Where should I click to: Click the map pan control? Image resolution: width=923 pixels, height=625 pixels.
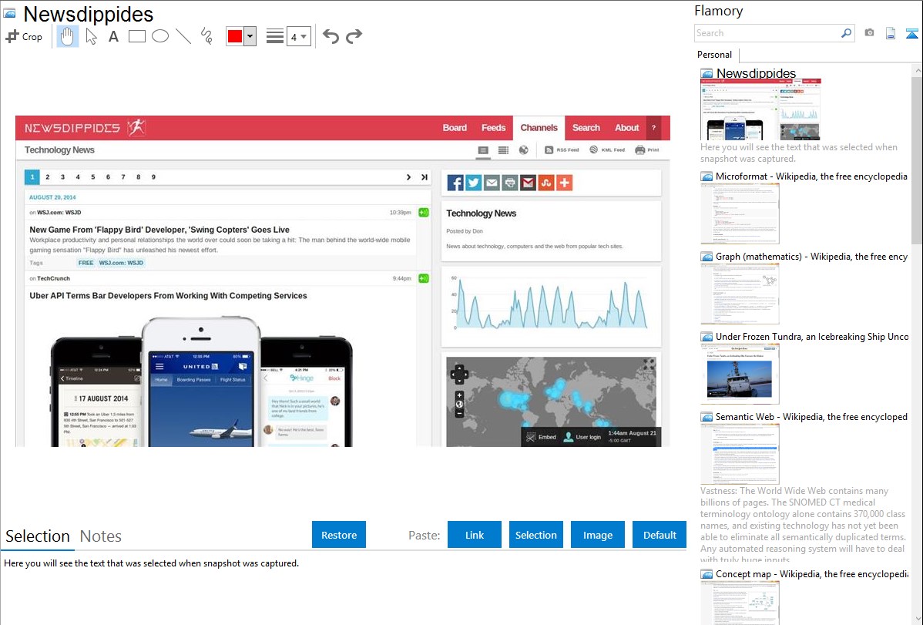pos(459,374)
